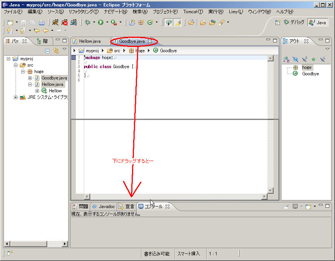Collapse all in Package Explorer
The width and height of the screenshot is (335, 261).
coord(48,50)
